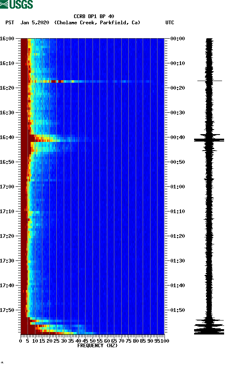Click the 00:30 UTC time label
227x367 pixels.
coord(178,113)
